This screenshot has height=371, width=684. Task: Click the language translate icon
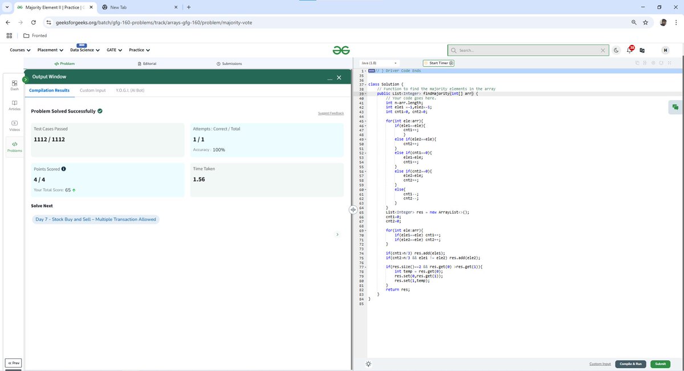[642, 50]
